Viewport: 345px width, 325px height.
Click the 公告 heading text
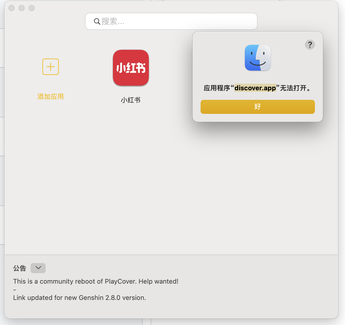[20, 268]
